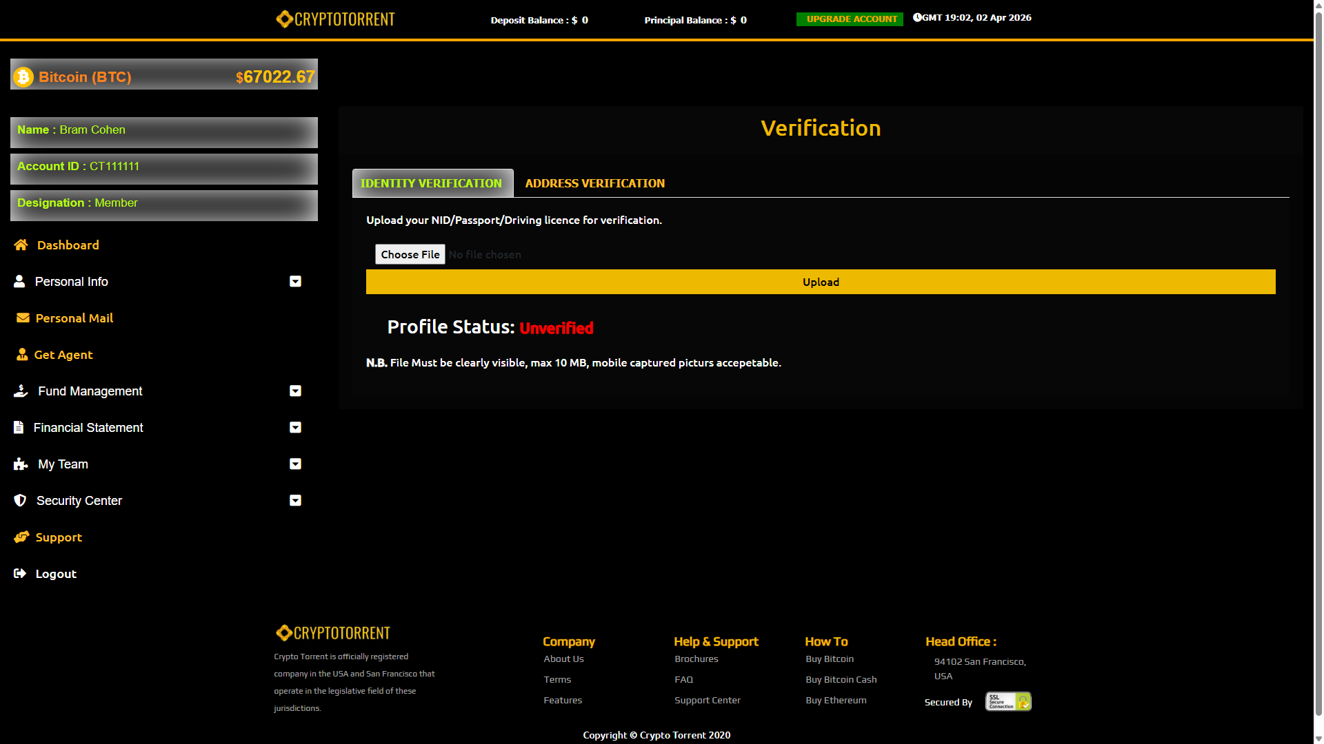Expand the Personal Info menu arrow
The height and width of the screenshot is (744, 1324).
tap(295, 281)
